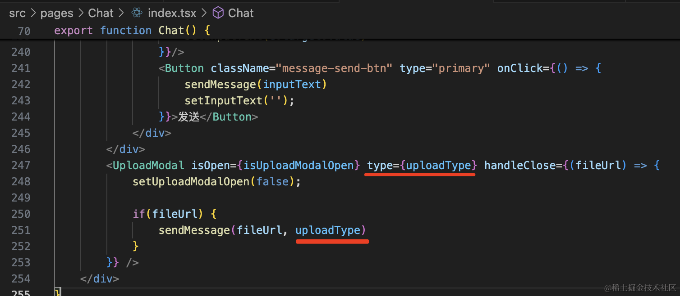
Task: Click the cube symbol icon before Chat
Action: (218, 13)
